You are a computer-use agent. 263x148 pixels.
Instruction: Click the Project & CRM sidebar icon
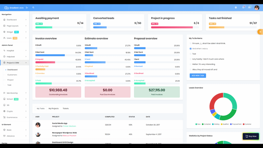click(4, 62)
